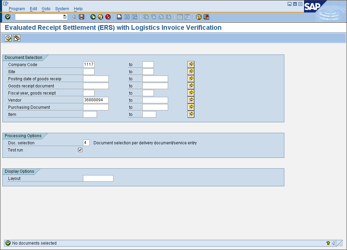Click the Find binoculars icon

pos(127,17)
